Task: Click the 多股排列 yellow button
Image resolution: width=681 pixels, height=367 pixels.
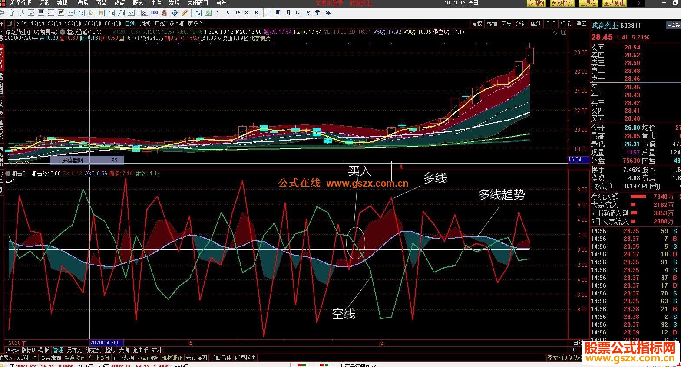Action: pos(562,3)
